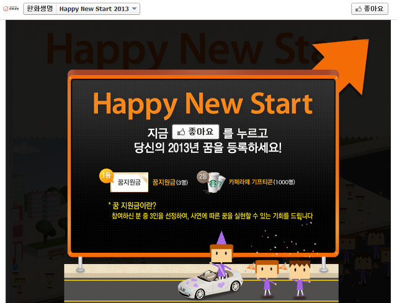This screenshot has height=303, width=397.
Task: Click the 2등 badge icon
Action: pos(203,177)
